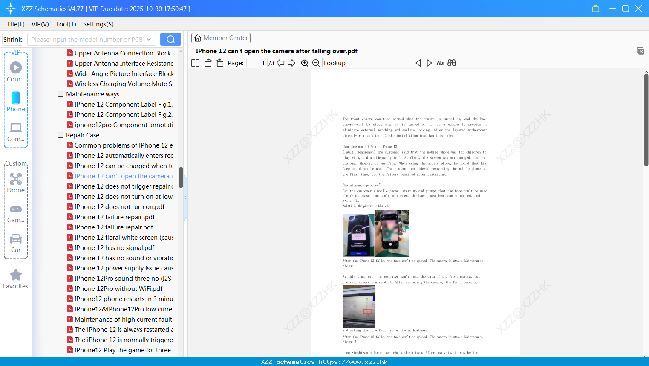Viewport: 649px width, 366px height.
Task: Open IPhone12 phone restarts in 3 minutes file
Action: click(120, 299)
